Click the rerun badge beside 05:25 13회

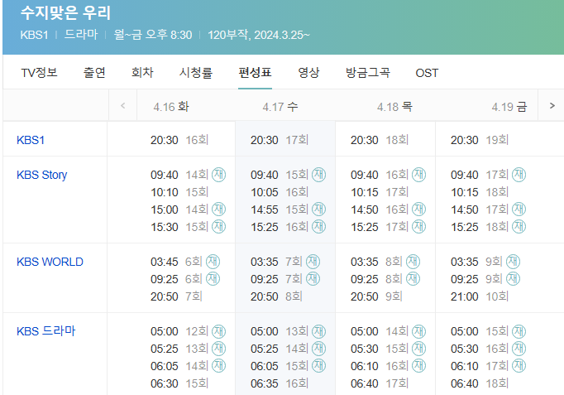tap(218, 349)
